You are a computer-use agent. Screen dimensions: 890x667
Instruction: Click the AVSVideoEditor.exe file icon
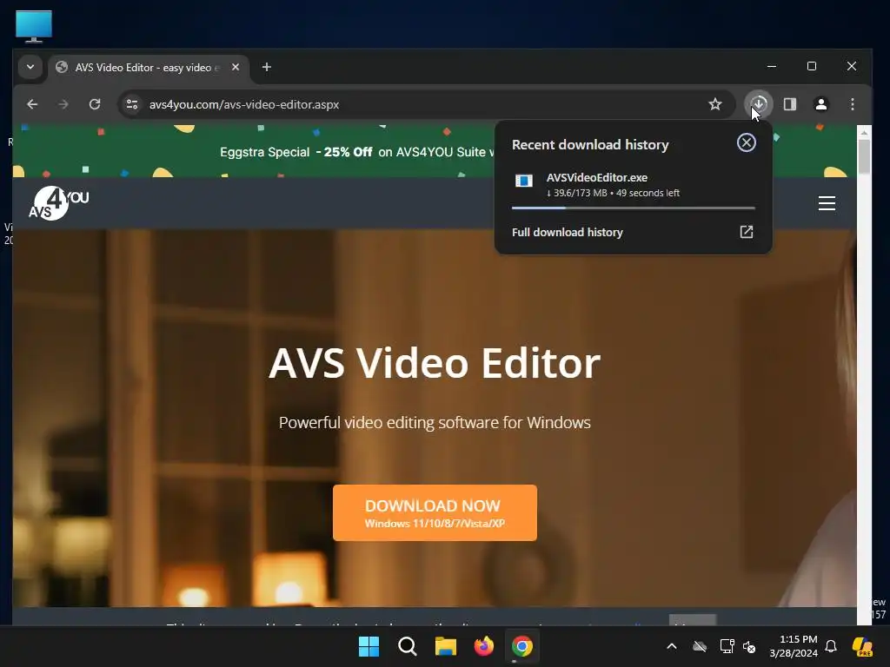pos(524,181)
